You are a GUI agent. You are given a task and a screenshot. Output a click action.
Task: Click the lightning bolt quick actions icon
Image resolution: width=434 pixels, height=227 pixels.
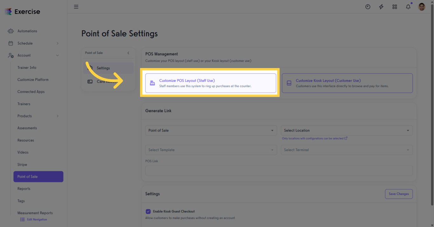click(x=381, y=7)
